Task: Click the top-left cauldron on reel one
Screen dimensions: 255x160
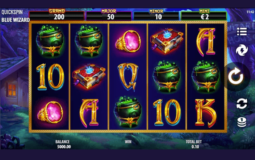Action: click(50, 41)
